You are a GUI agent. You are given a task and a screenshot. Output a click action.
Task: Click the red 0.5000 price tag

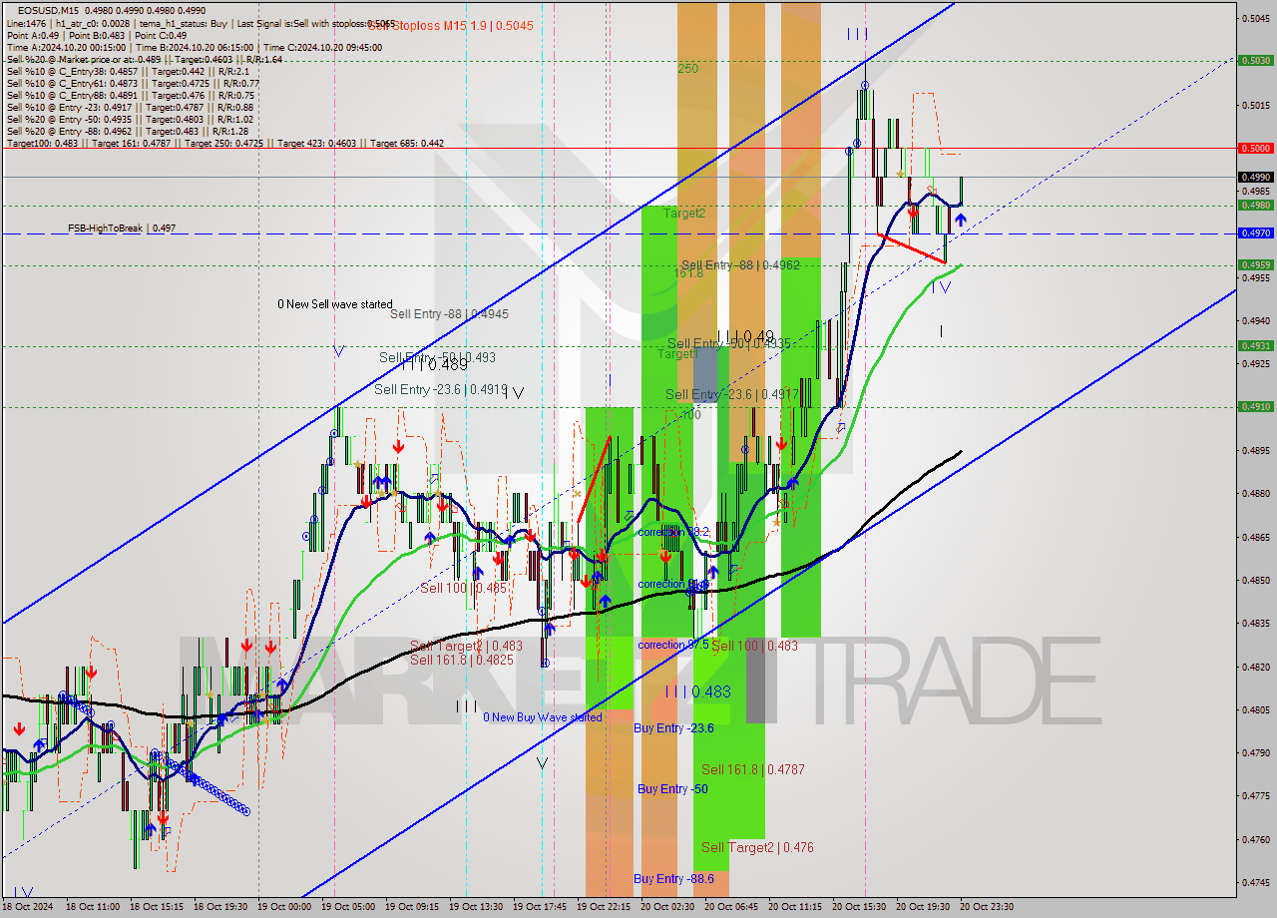tap(1255, 148)
